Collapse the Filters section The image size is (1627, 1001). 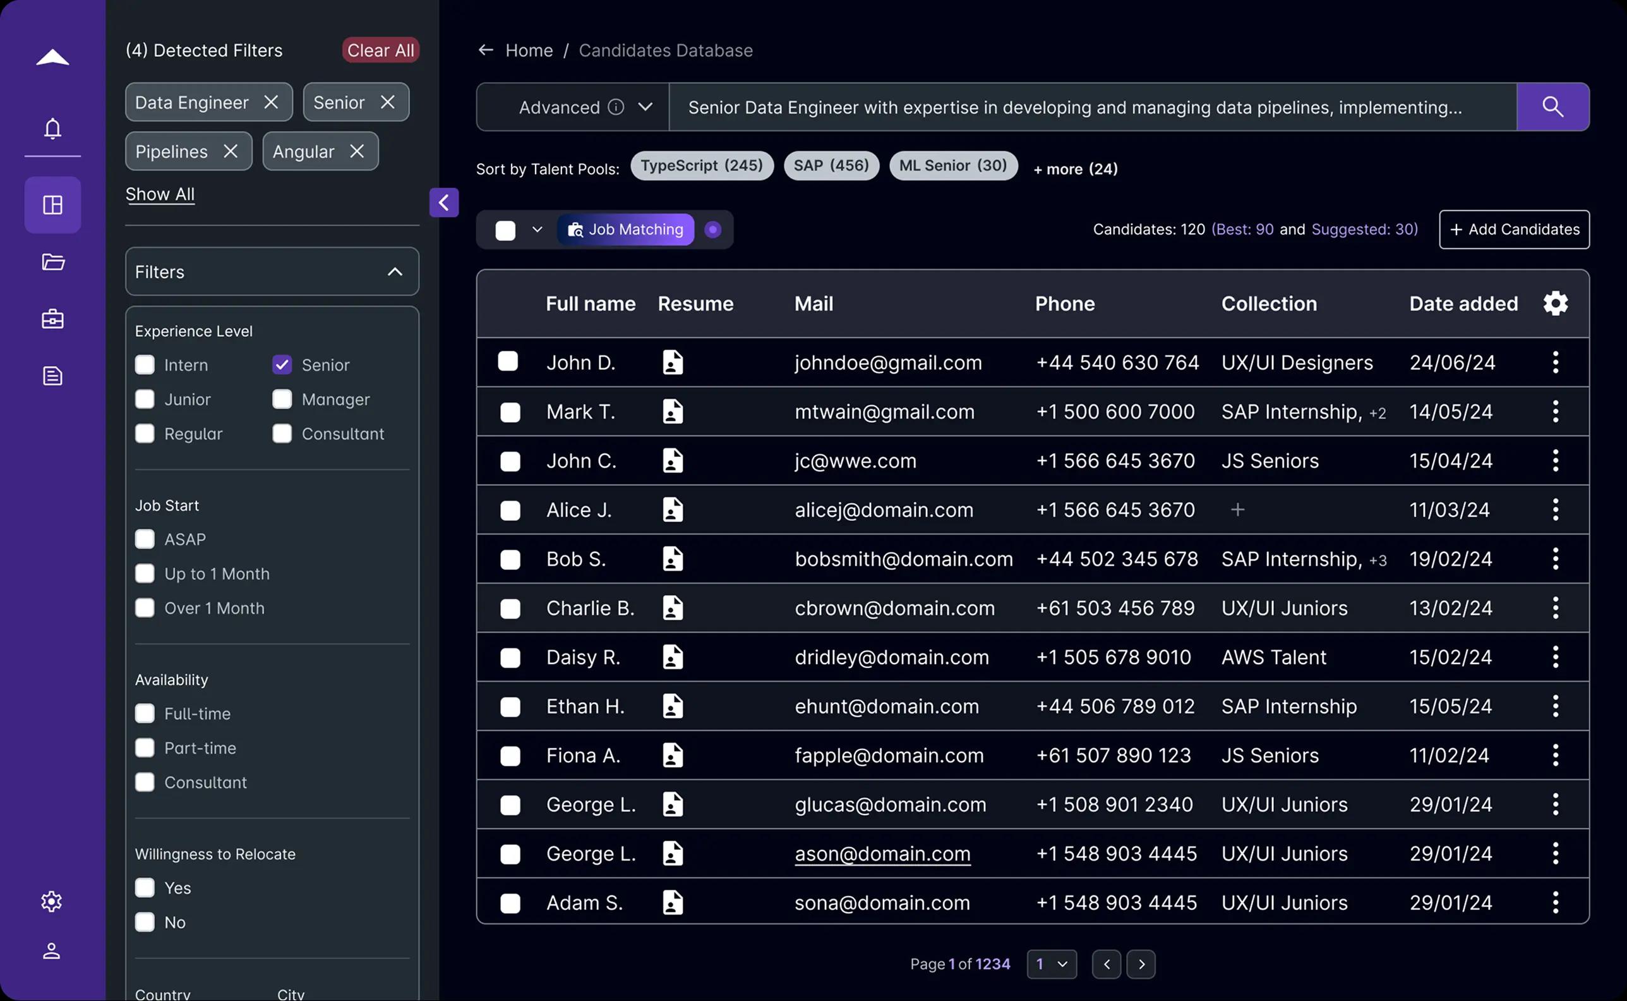click(x=395, y=272)
